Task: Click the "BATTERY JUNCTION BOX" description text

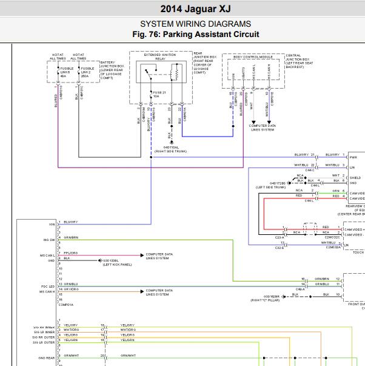Action: [x=112, y=70]
